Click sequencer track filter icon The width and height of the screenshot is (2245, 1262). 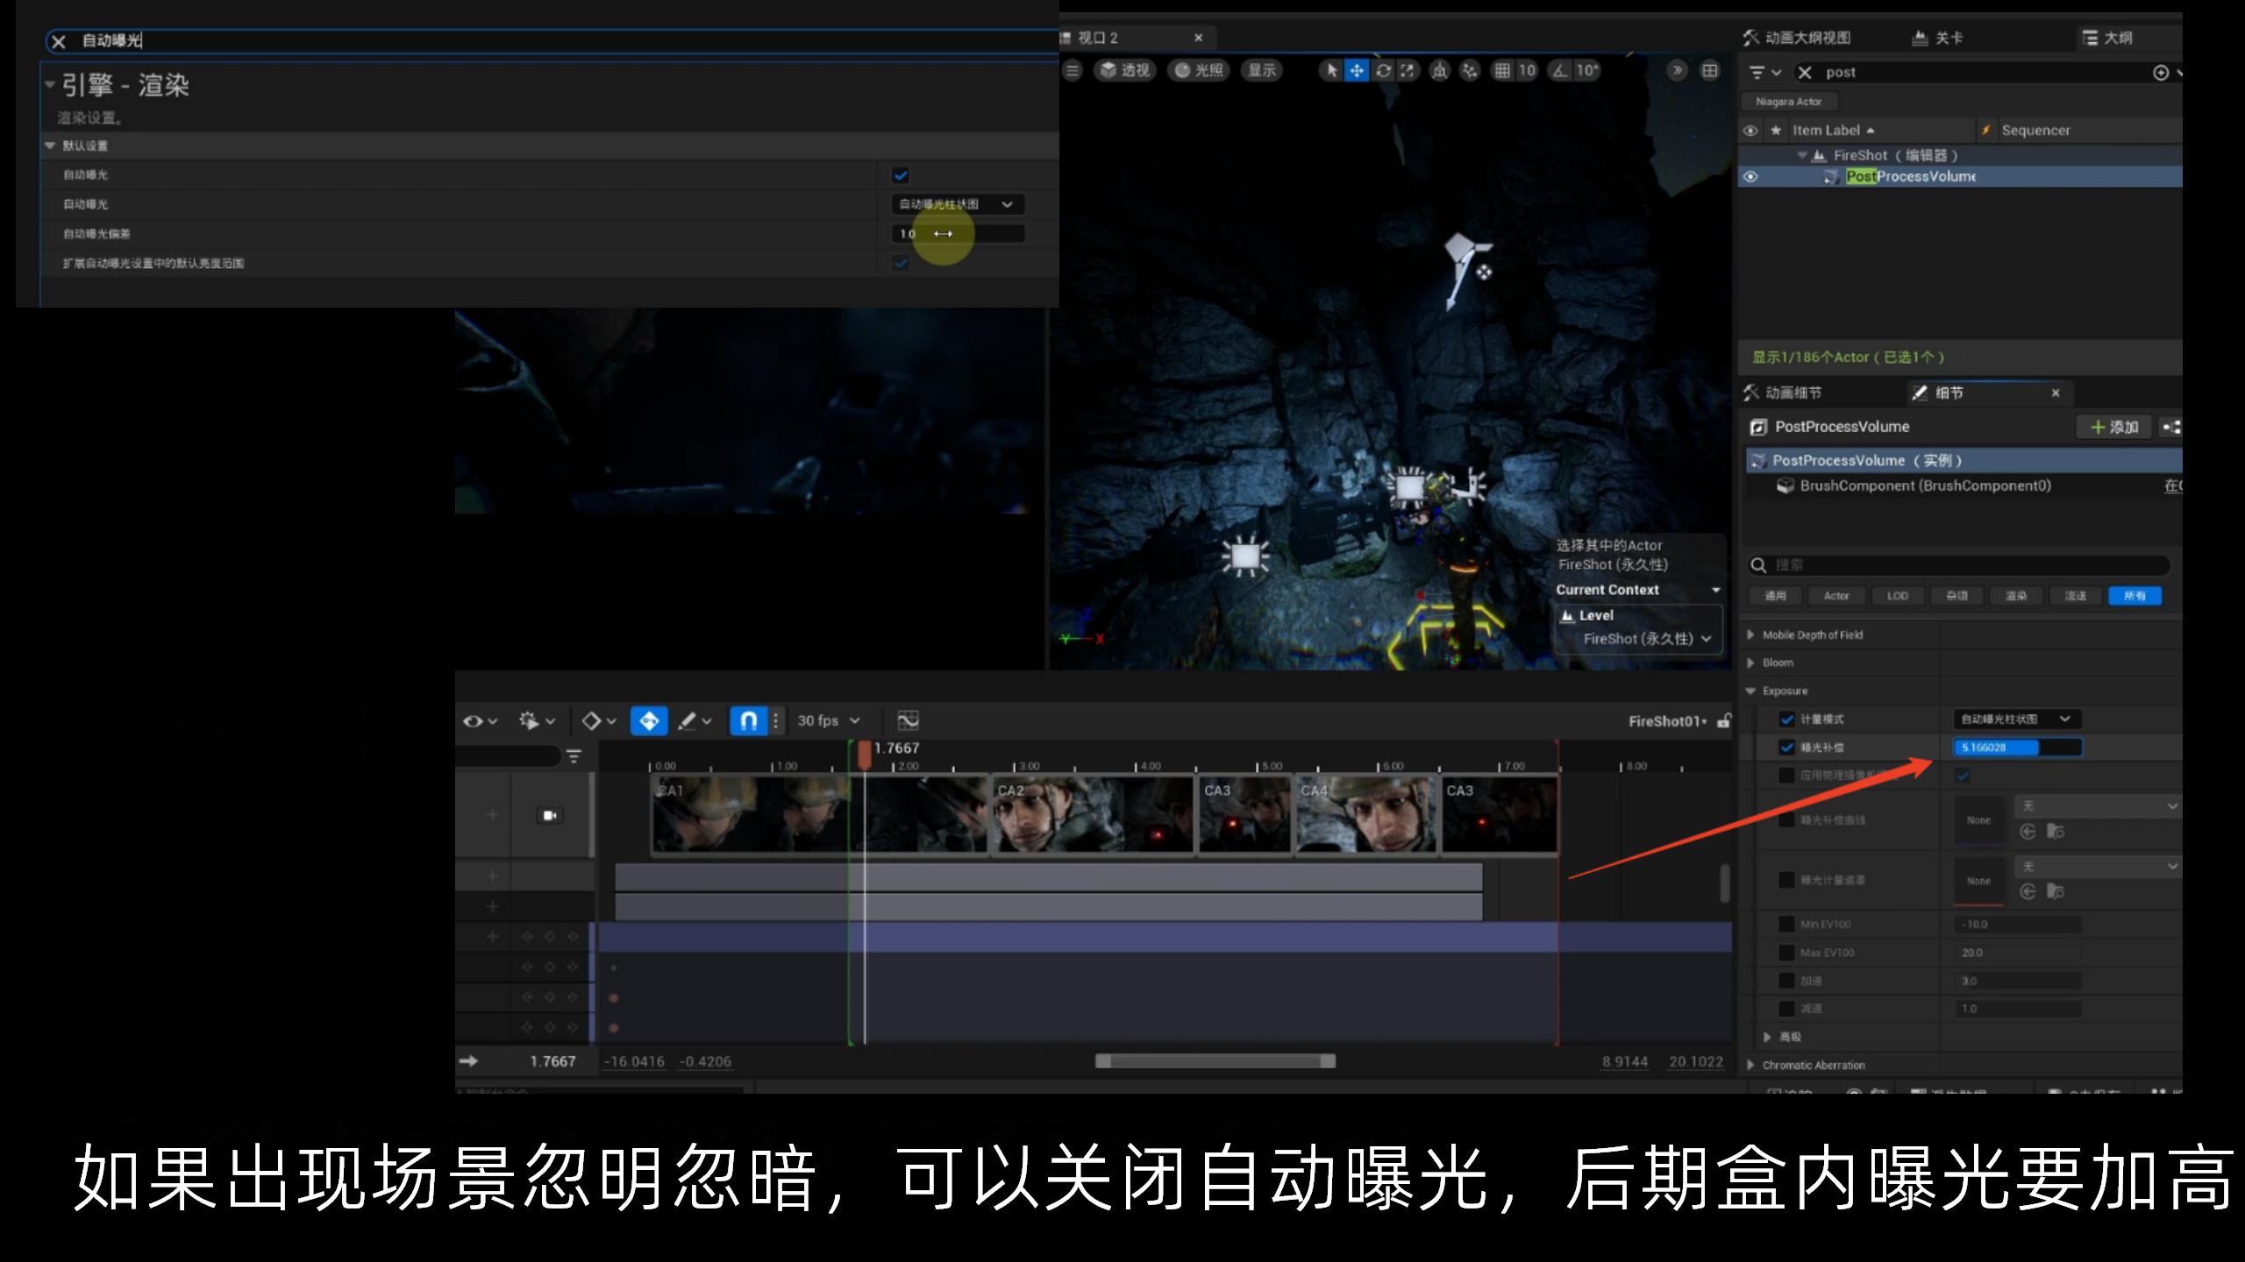574,755
